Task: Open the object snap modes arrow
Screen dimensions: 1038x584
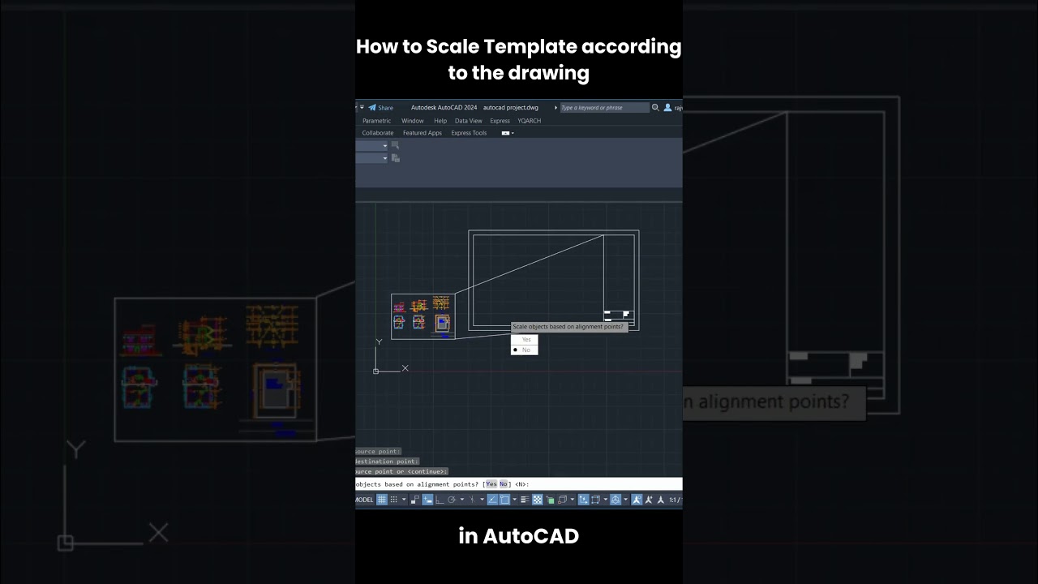Action: coord(515,500)
